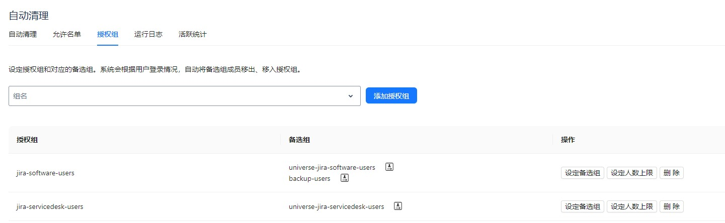Delete the jira-software-users row
725x223 pixels.
[671, 173]
